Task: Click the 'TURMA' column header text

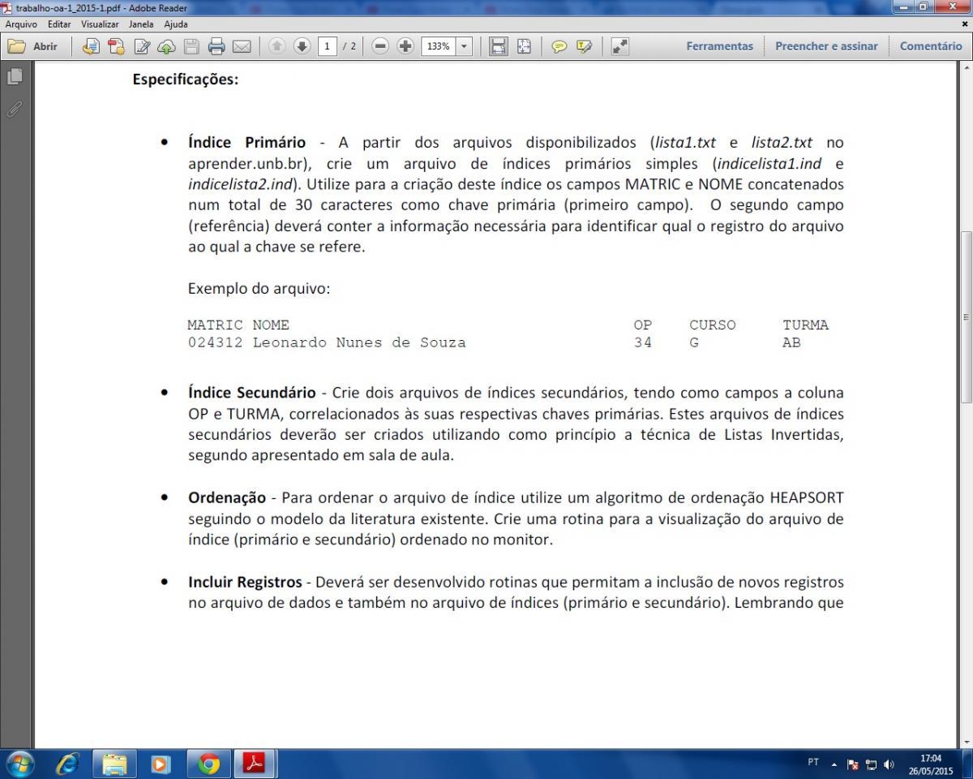Action: click(x=806, y=325)
